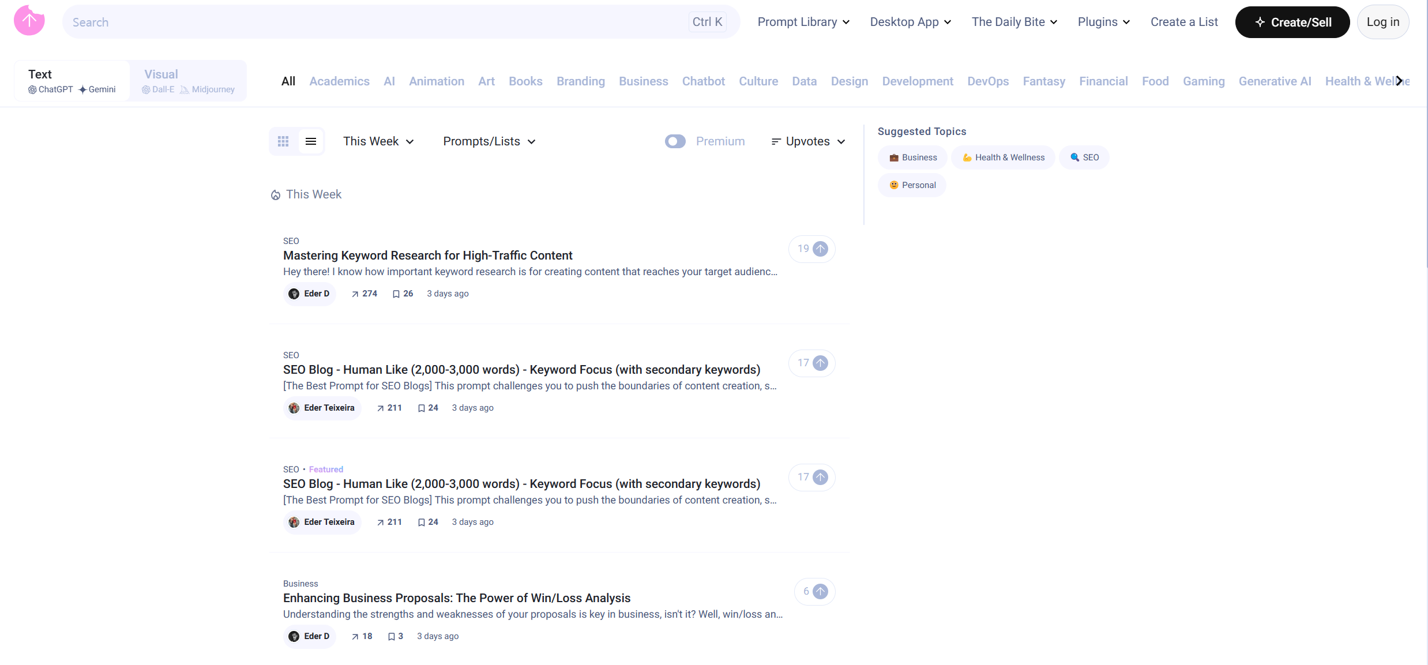Viewport: 1428px width, 665px height.
Task: Select the Health & Wellness suggested topic
Action: (1003, 157)
